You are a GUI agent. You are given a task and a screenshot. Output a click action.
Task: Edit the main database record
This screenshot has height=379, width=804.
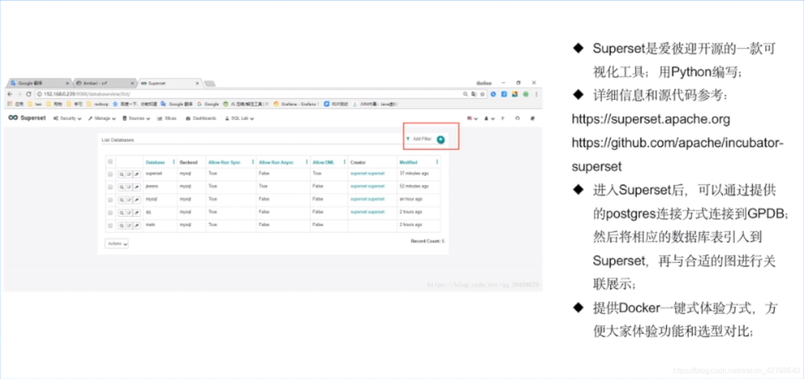pos(129,225)
